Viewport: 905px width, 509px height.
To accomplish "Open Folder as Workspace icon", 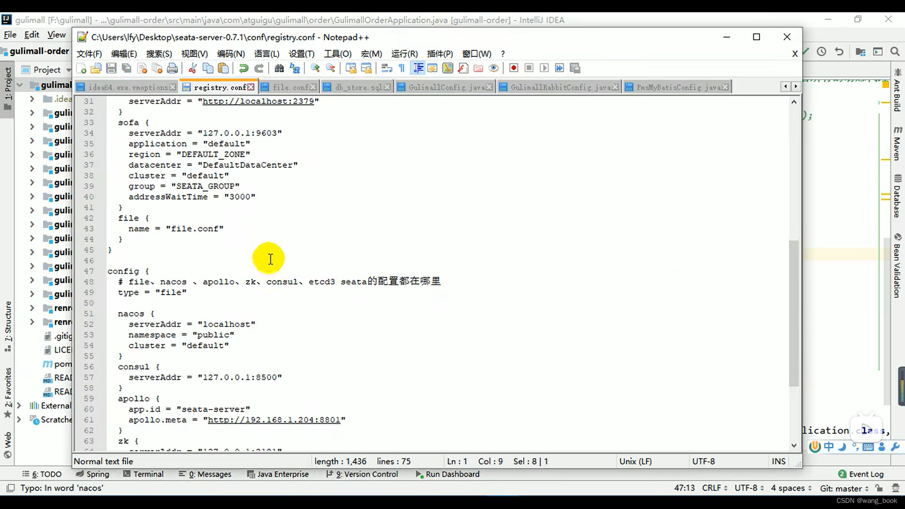I will pos(478,68).
